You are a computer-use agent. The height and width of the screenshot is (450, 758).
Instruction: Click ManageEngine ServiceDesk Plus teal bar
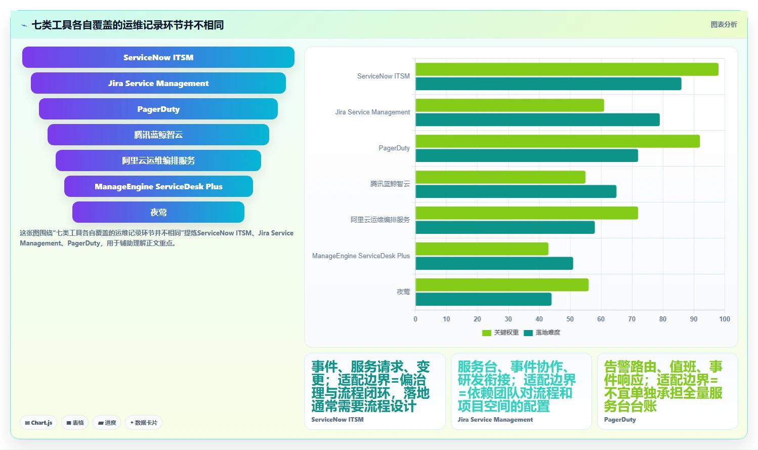[494, 264]
